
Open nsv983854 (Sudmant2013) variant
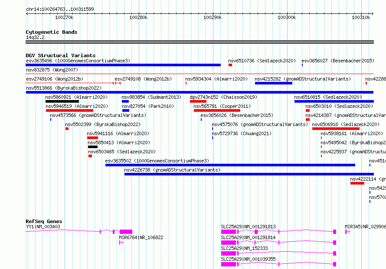click(x=151, y=97)
